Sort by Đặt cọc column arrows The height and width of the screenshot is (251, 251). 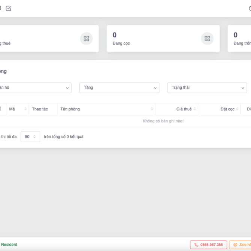coord(238,109)
